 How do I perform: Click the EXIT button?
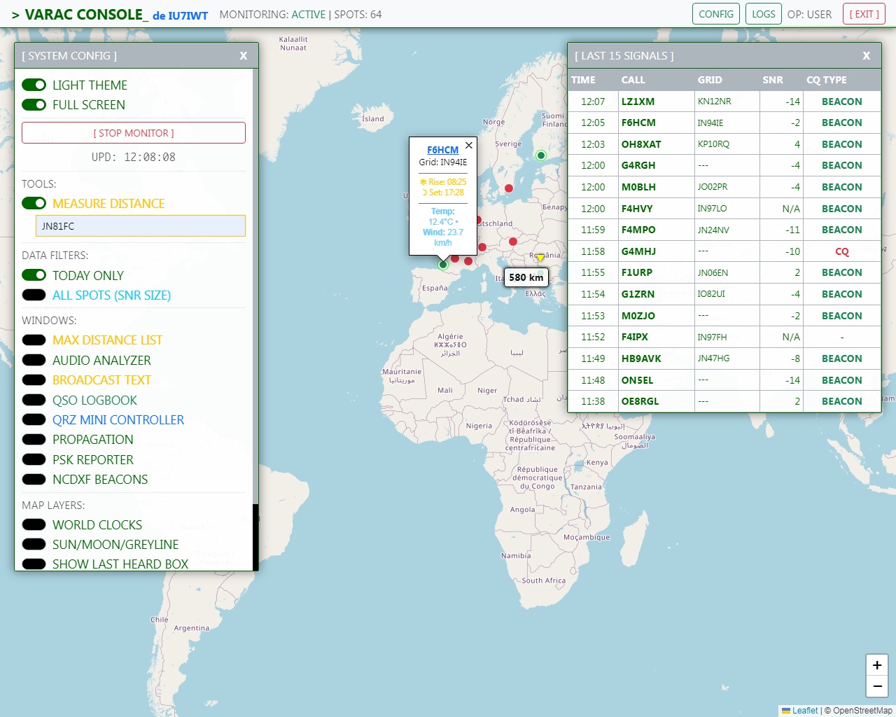(864, 14)
